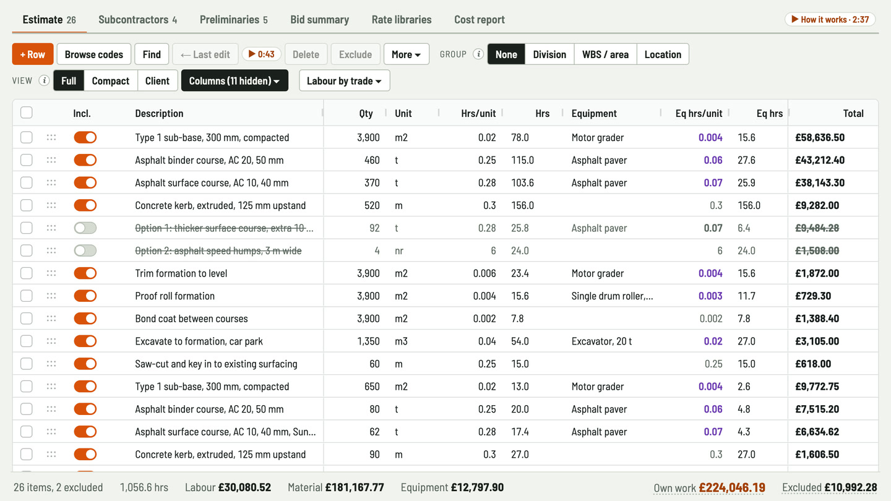Grab drag handle for Saw-cut and key in row

coord(51,364)
